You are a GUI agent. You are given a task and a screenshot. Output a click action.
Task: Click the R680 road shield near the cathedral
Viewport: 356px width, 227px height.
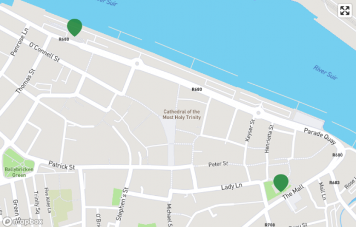click(x=197, y=89)
